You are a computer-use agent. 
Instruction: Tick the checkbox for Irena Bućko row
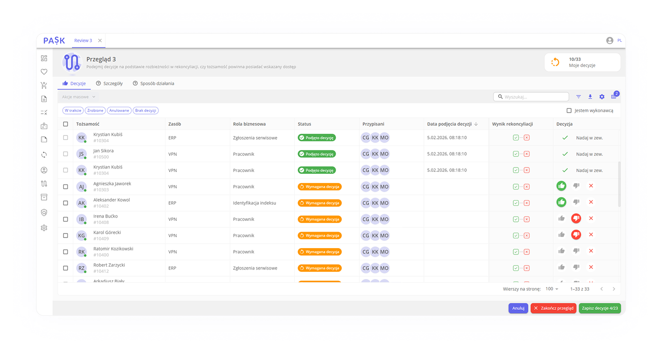pyautogui.click(x=66, y=219)
